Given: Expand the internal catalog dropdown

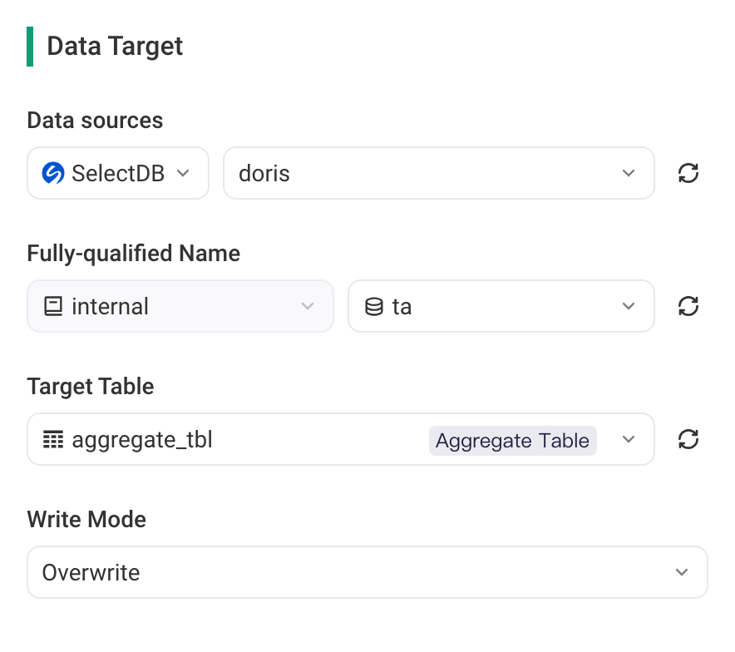Looking at the screenshot, I should (x=180, y=306).
